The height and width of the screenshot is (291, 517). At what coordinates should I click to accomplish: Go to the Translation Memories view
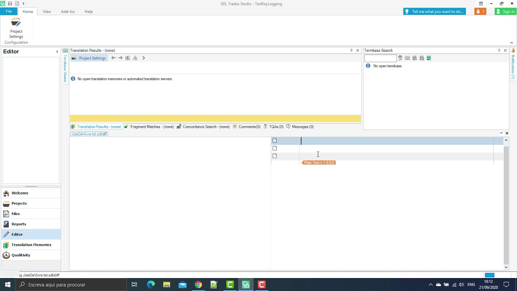tap(31, 245)
